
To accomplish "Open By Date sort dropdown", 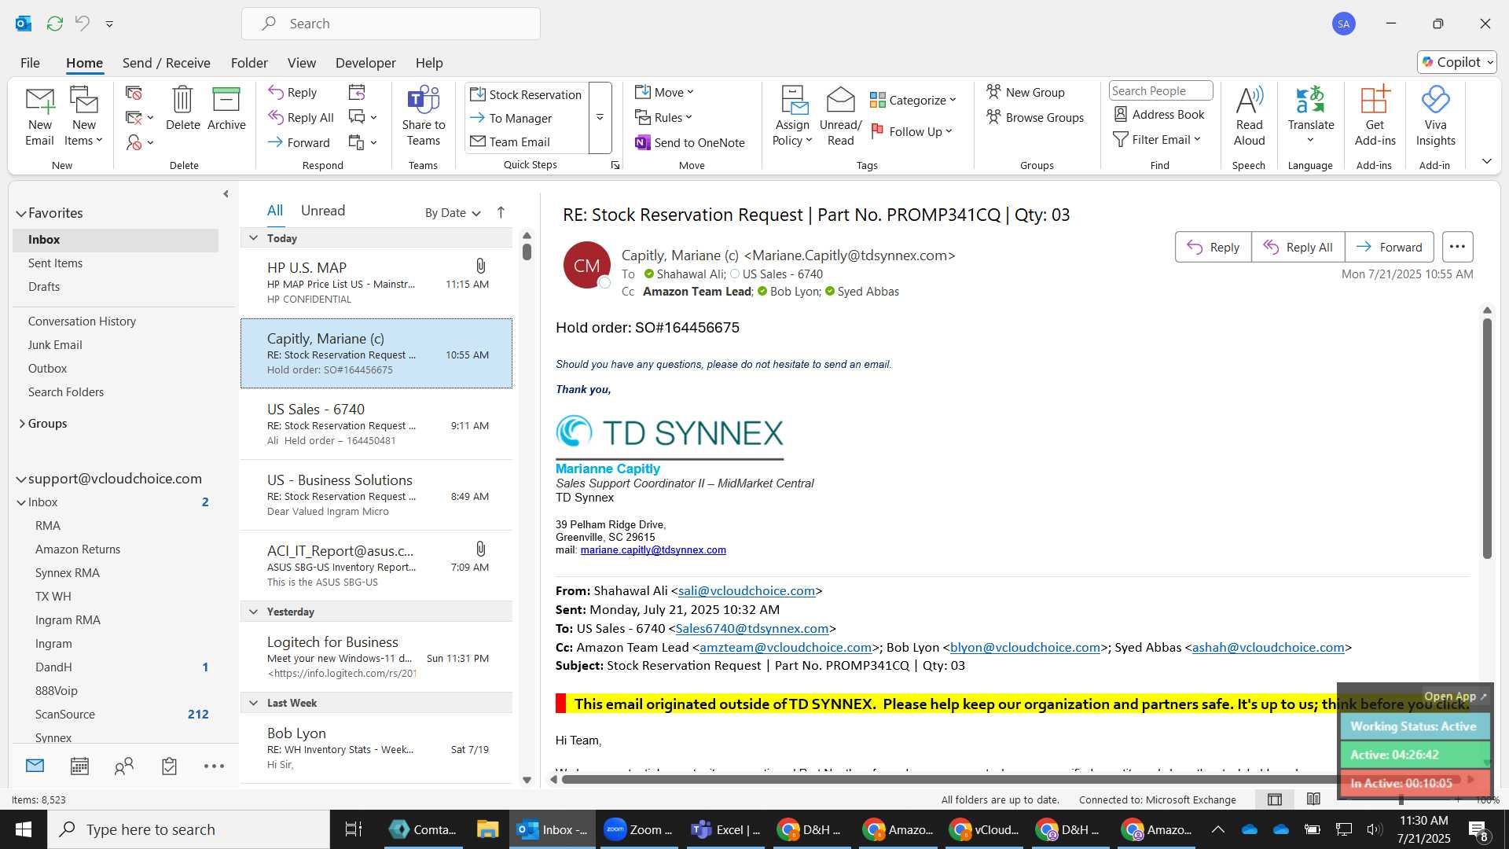I will click(453, 213).
